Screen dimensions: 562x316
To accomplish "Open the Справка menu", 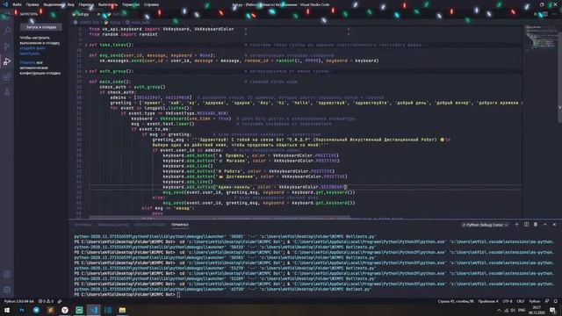I will click(x=151, y=4).
